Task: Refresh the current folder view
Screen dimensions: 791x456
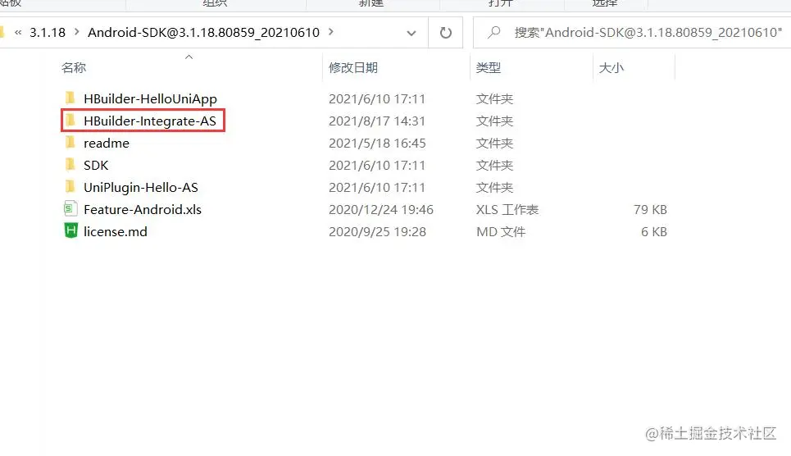Action: tap(445, 33)
